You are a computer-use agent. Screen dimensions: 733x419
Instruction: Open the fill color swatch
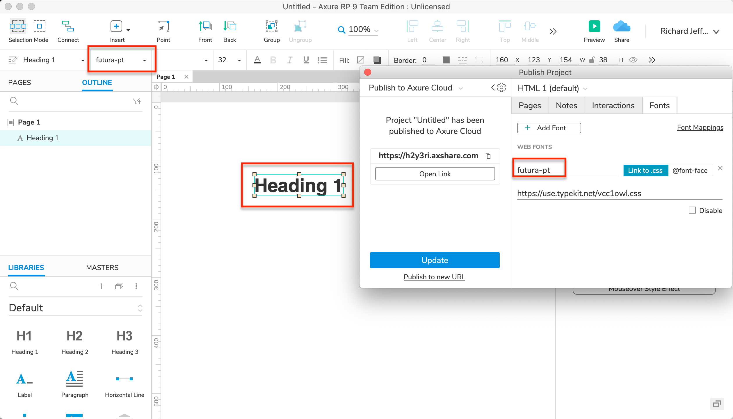point(377,60)
